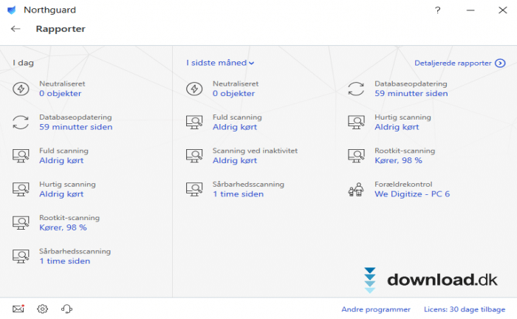
Task: Open support via the headset icon
Action: 66,309
